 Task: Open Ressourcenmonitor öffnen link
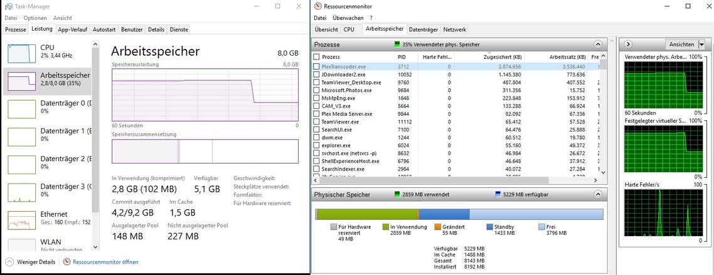(x=105, y=262)
